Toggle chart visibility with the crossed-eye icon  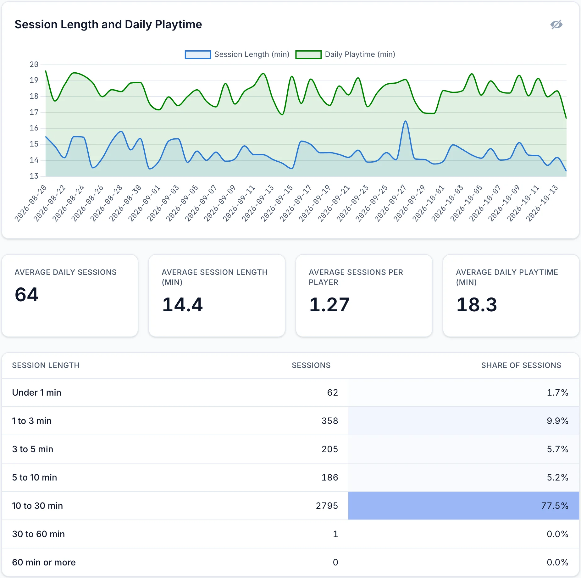click(556, 25)
